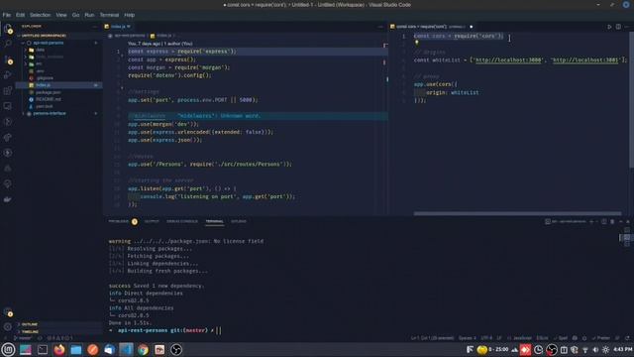Open the Explorer more actions ellipsis

(95, 27)
